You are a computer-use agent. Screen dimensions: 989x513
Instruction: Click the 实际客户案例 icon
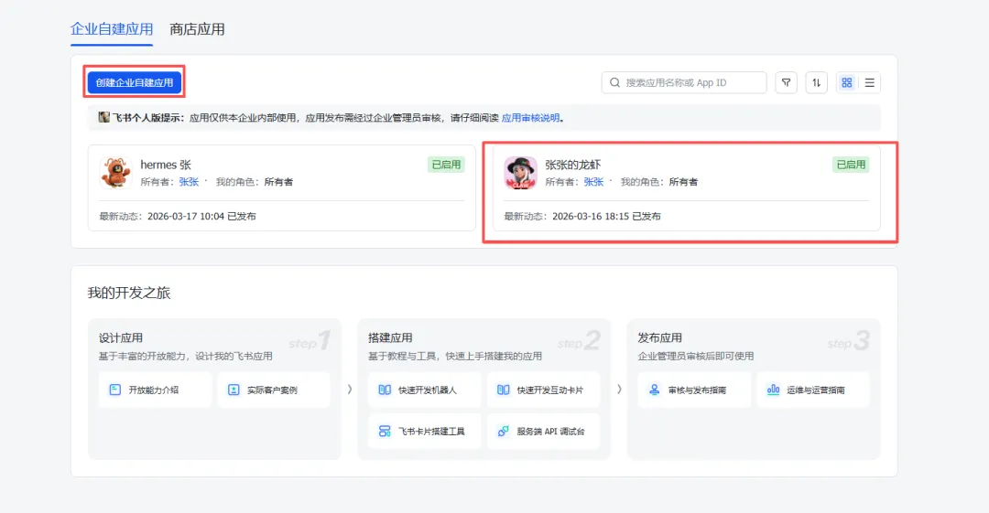pyautogui.click(x=234, y=390)
